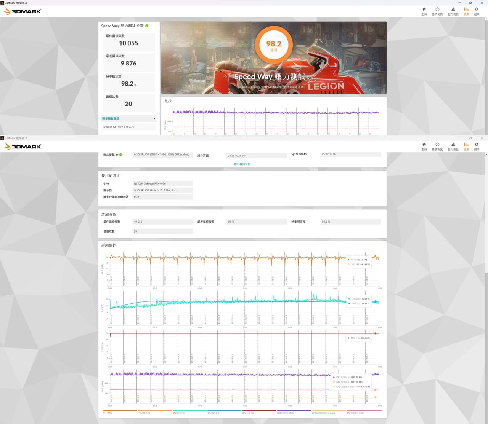Click 10 055 in the detailed scores section
This screenshot has width=488, height=424.
coord(163,222)
